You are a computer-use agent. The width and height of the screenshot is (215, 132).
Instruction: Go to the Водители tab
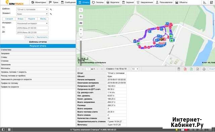coord(113,2)
